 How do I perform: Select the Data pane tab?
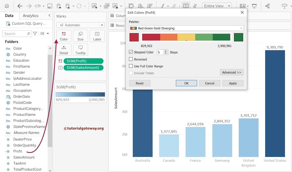pos(9,16)
